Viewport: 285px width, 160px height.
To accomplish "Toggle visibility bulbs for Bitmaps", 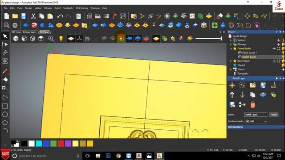I will pos(283,44).
